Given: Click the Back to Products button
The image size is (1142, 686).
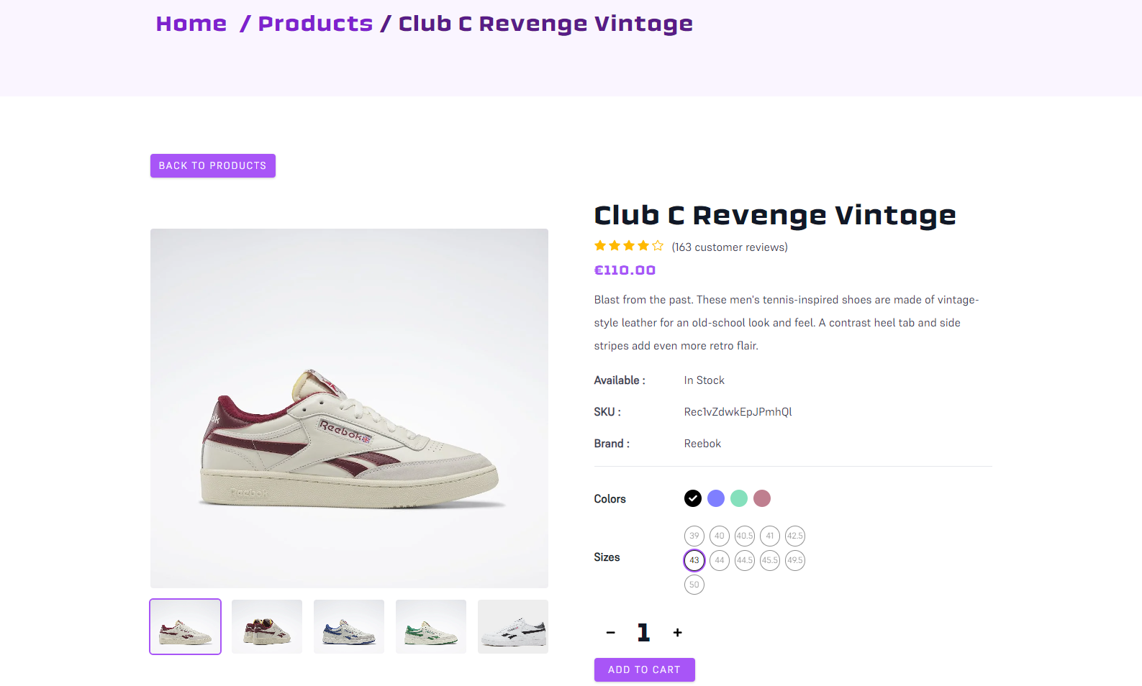Looking at the screenshot, I should point(213,165).
